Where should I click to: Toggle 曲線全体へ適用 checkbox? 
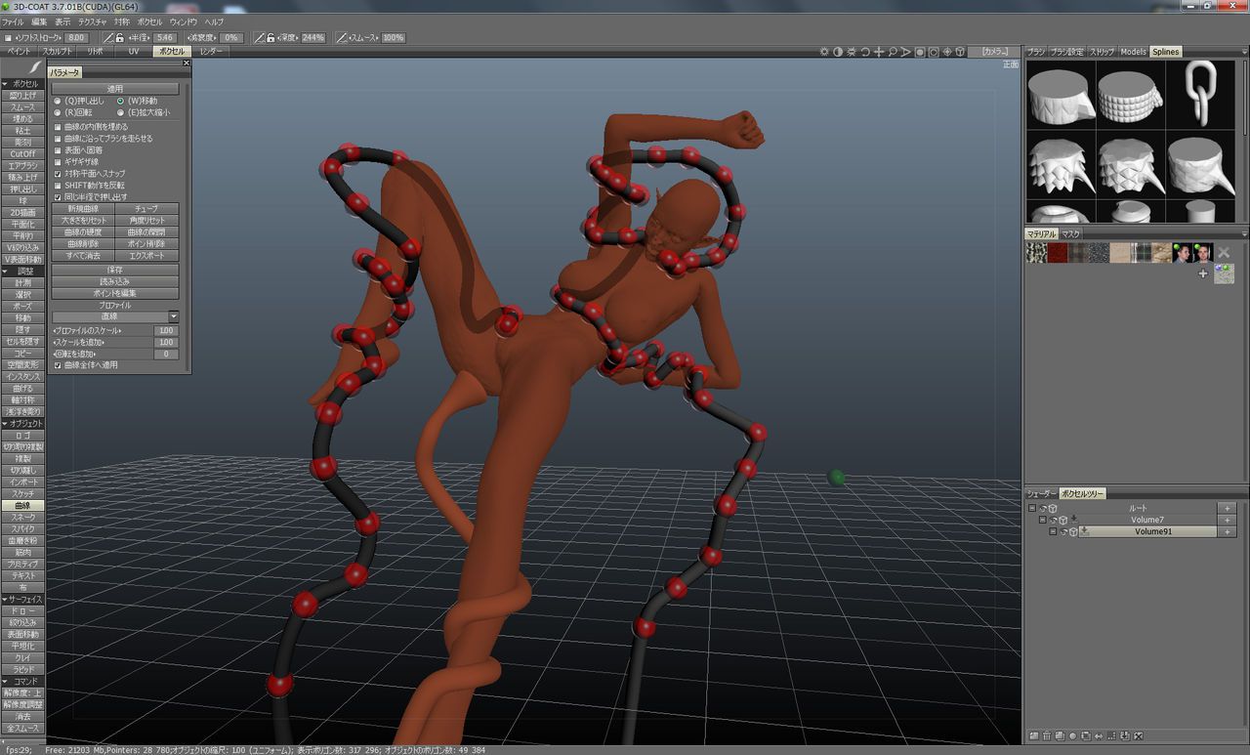pyautogui.click(x=57, y=365)
